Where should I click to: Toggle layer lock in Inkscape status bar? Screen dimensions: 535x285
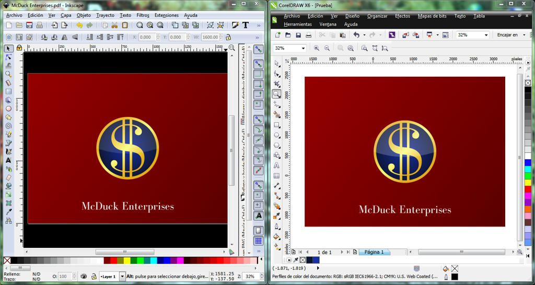(94, 277)
